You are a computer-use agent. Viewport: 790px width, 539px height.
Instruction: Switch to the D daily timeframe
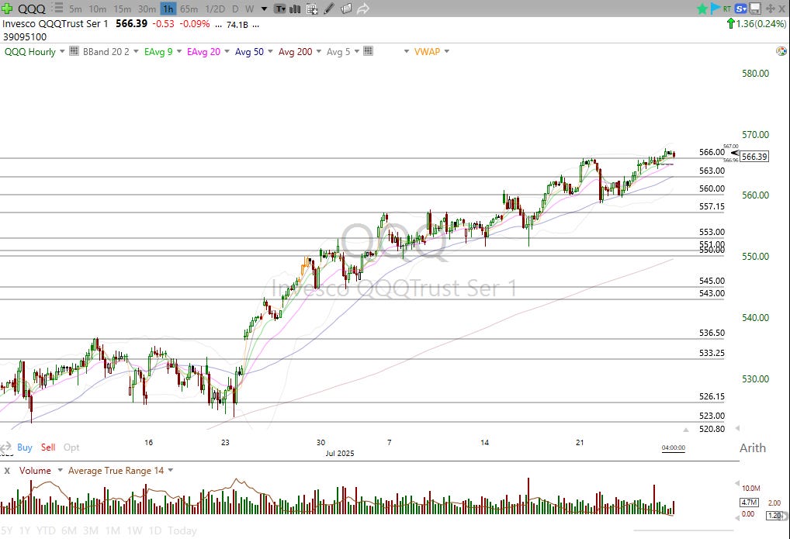235,9
